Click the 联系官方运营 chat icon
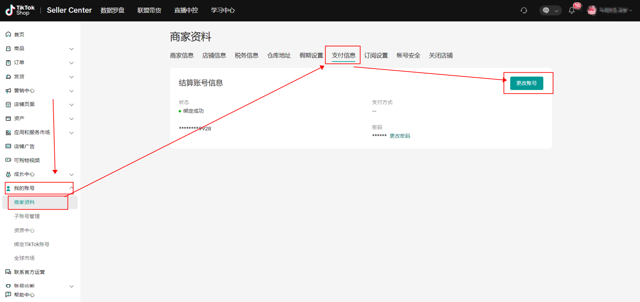 [8, 272]
